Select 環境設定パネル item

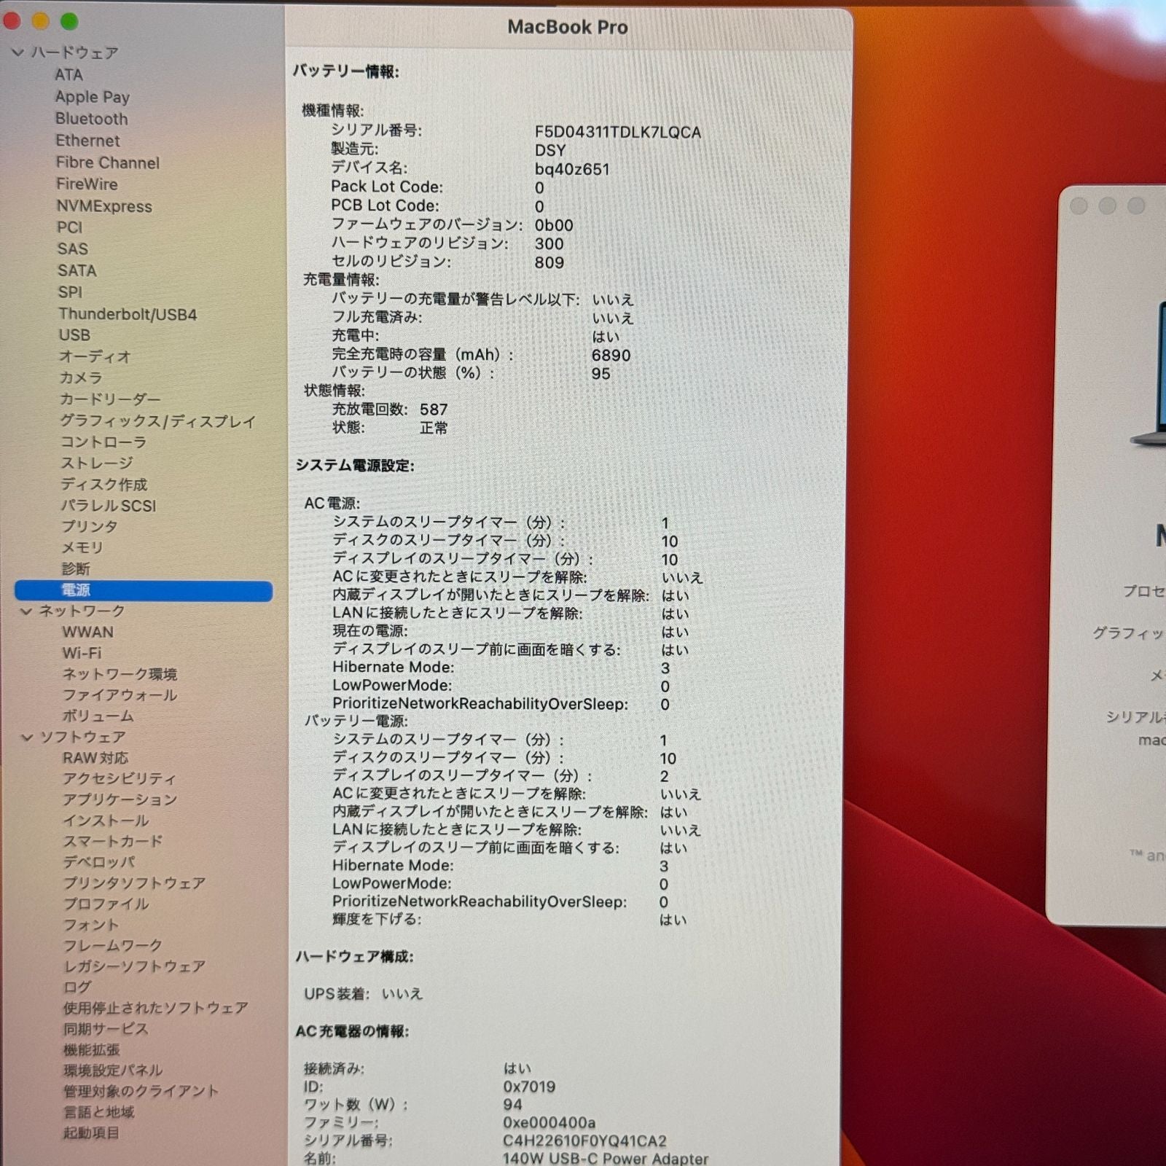point(113,1071)
